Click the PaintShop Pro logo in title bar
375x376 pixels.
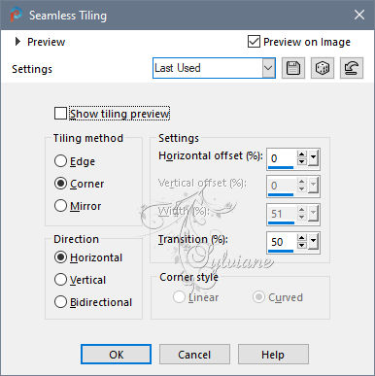[16, 15]
